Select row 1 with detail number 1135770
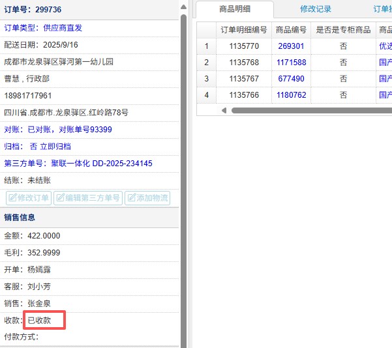392x348 pixels. (244, 46)
